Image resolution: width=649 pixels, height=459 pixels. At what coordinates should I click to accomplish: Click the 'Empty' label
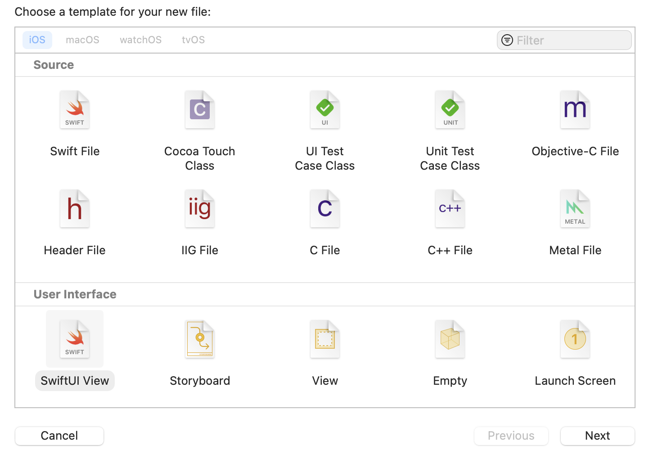450,381
